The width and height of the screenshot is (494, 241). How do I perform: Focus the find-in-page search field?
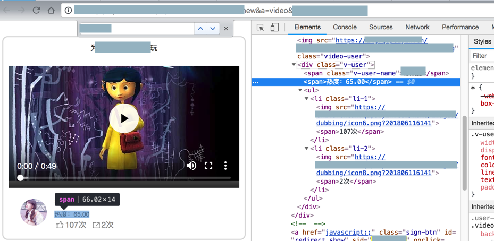136,29
